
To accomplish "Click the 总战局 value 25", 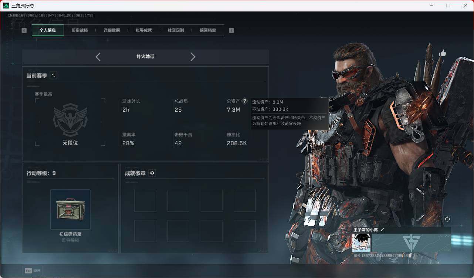I will (x=178, y=110).
